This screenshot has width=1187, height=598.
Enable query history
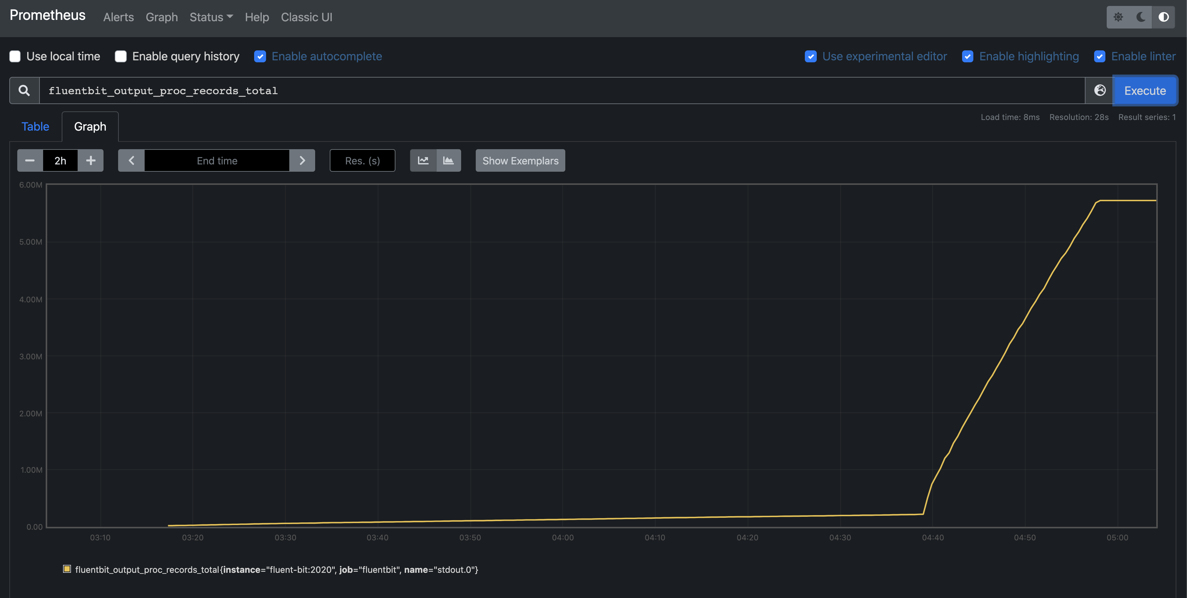pyautogui.click(x=120, y=56)
